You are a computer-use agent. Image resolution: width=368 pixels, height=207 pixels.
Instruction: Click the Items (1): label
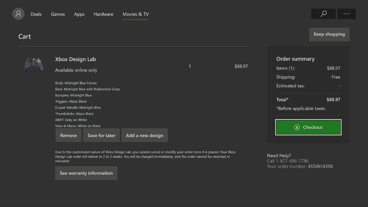click(x=286, y=68)
